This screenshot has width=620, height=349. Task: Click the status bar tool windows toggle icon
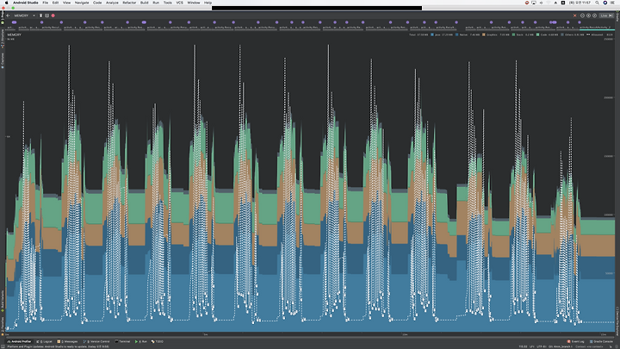pyautogui.click(x=3, y=346)
